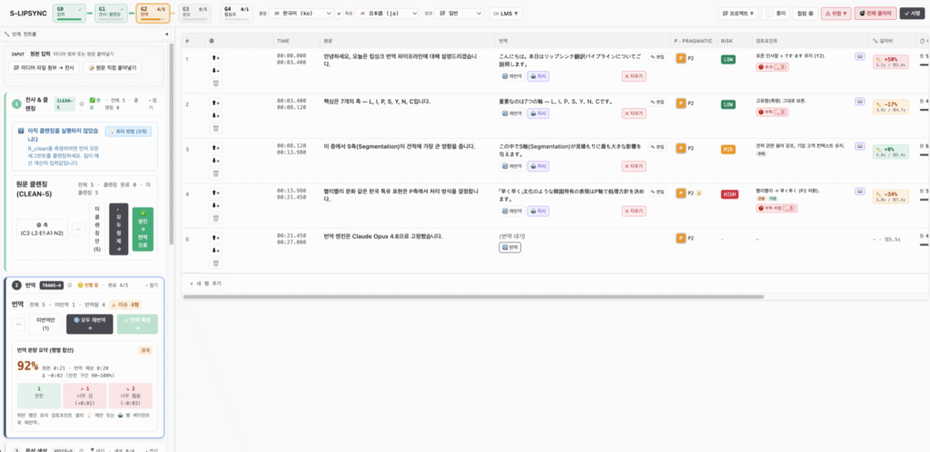Image resolution: width=930 pixels, height=452 pixels.
Task: Open source language dropdown 한국어 (ko)
Action: [301, 13]
